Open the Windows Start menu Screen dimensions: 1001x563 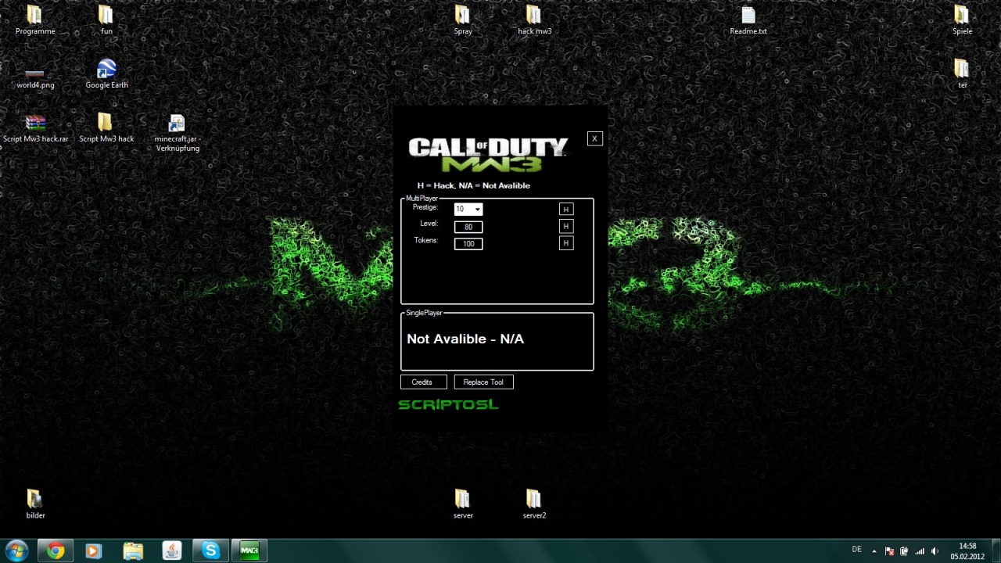coord(16,550)
